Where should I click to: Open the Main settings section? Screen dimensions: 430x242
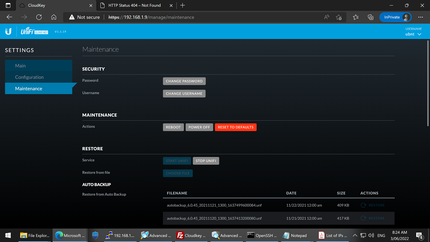coord(20,66)
